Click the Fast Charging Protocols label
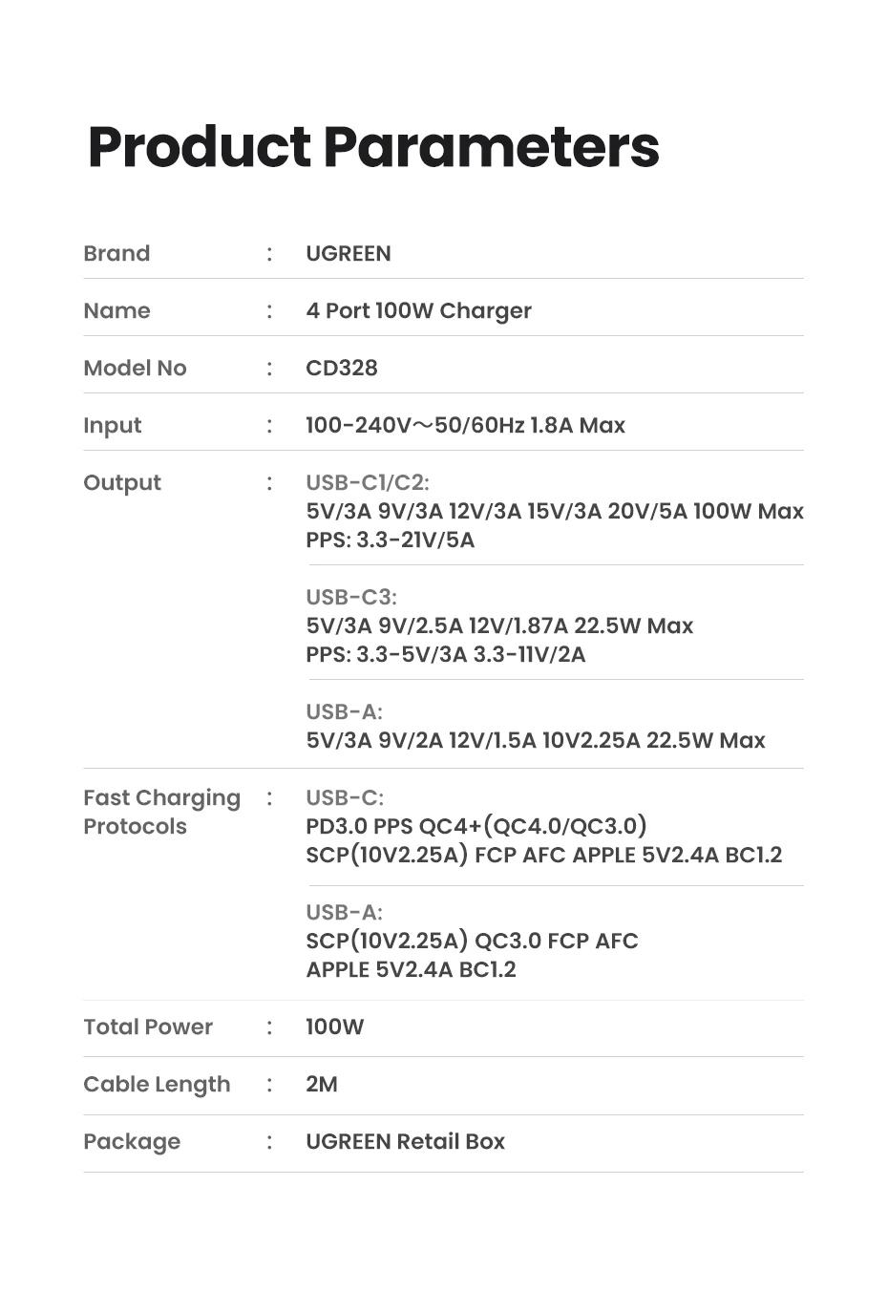The image size is (888, 1292). (161, 812)
